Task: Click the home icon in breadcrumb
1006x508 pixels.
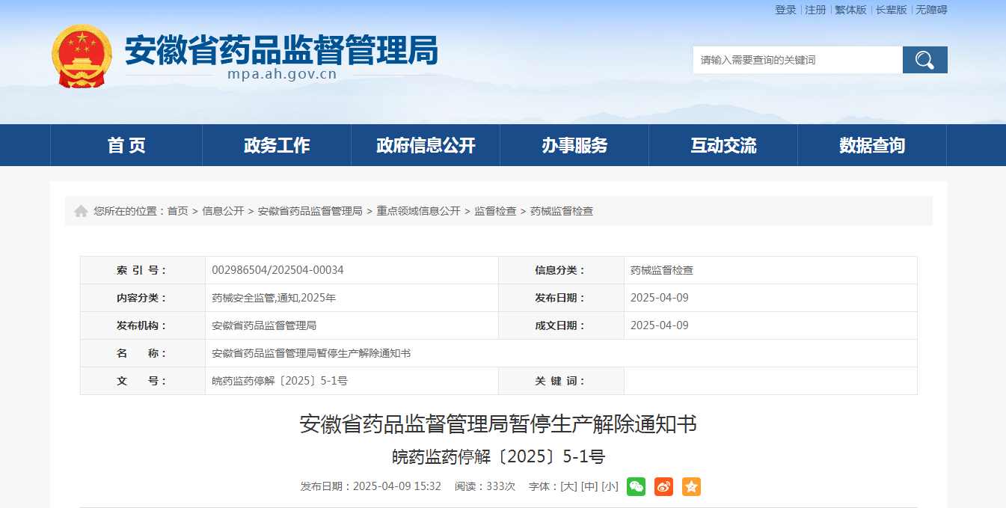Action: point(82,211)
